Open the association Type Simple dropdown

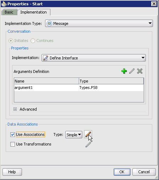74,134
